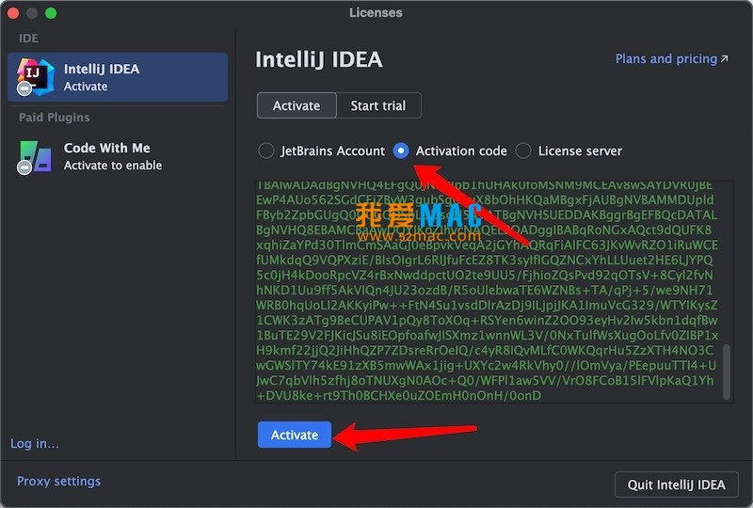Click the 'Licenses' window title
The width and height of the screenshot is (753, 508).
click(376, 12)
